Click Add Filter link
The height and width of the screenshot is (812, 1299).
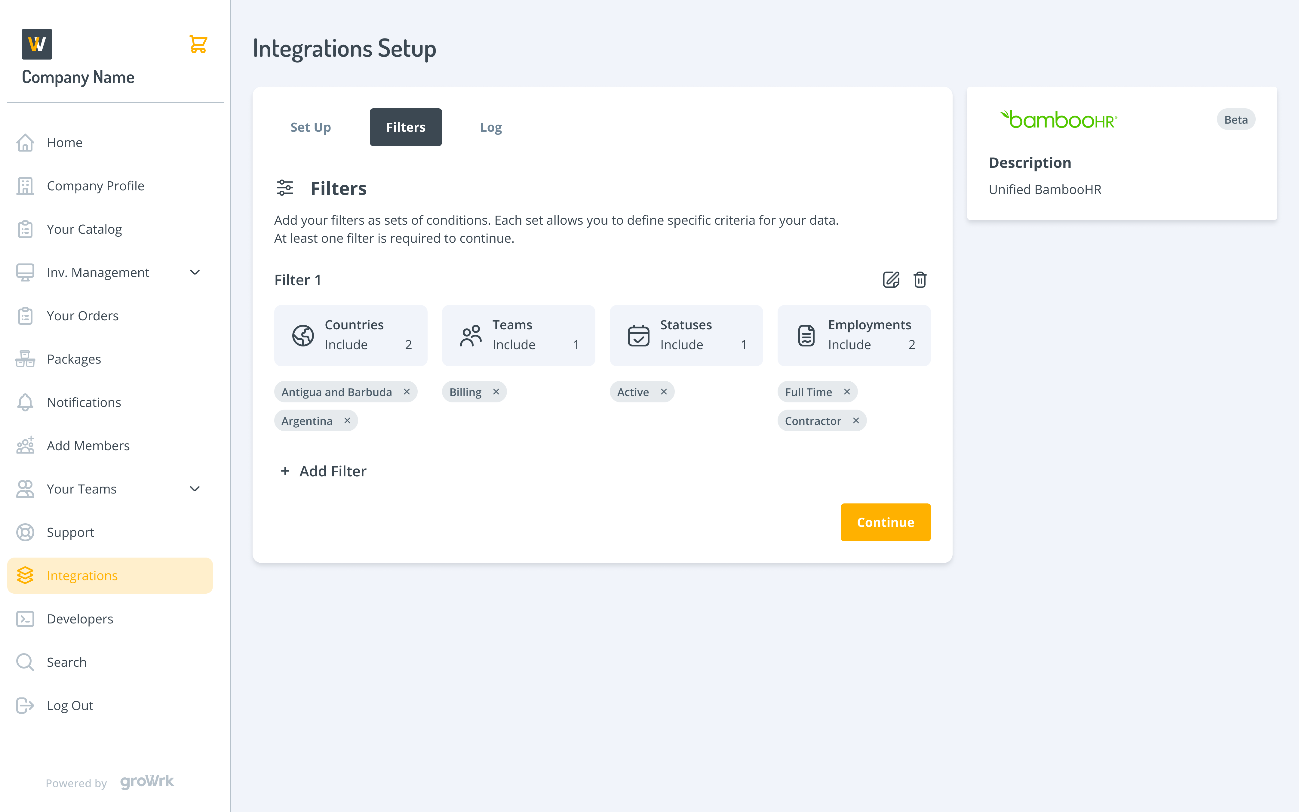click(324, 471)
